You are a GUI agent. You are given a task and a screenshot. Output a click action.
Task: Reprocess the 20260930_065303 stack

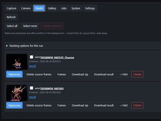pos(15,105)
